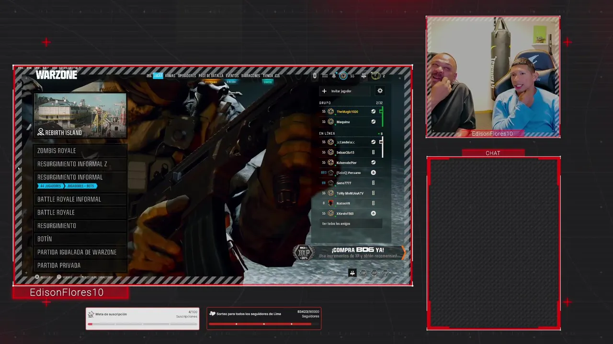Pick the BATTLE ROYALE mode

tap(80, 213)
